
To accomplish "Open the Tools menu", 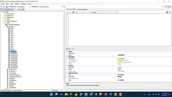I will point(30,4).
